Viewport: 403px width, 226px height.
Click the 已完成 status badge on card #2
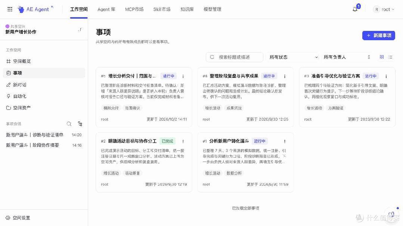tap(167, 141)
